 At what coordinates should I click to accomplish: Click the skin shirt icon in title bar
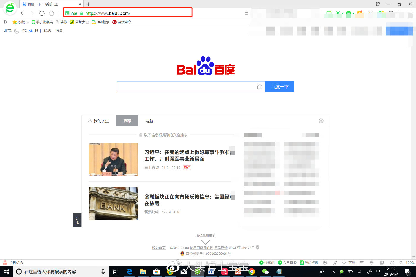(378, 4)
